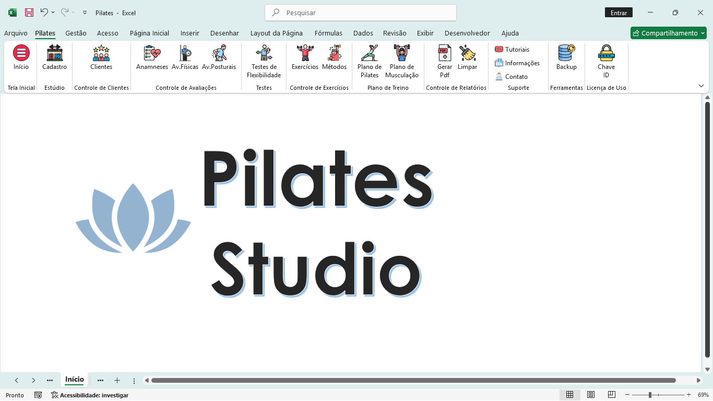Screen dimensions: 713x401
Task: Open the Arquivo menu
Action: point(16,33)
